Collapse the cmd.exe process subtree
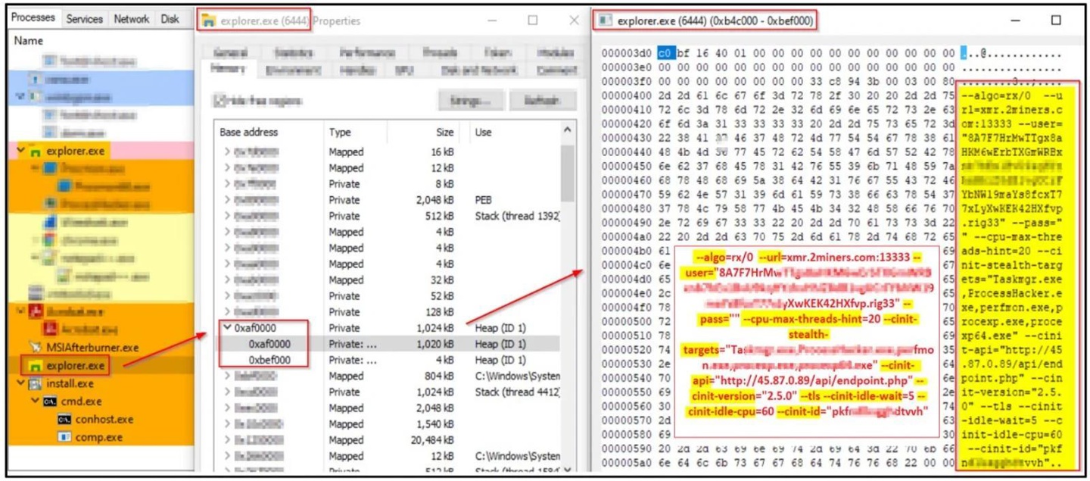1090x481 pixels. 34,401
